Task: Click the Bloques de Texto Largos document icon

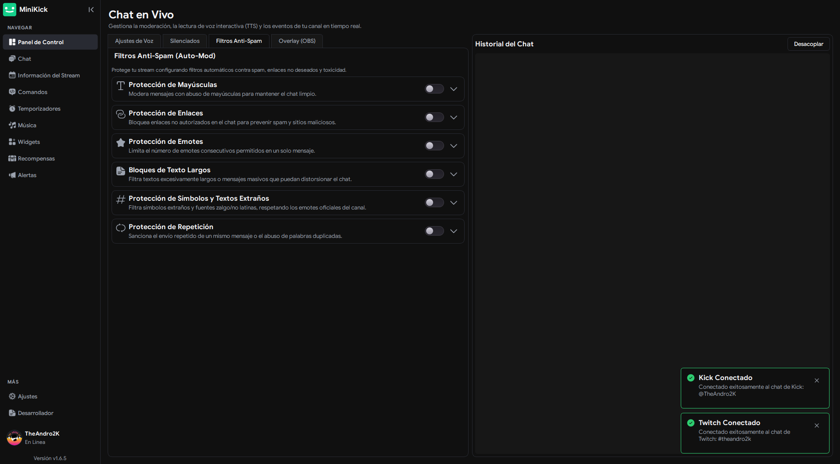Action: [121, 171]
